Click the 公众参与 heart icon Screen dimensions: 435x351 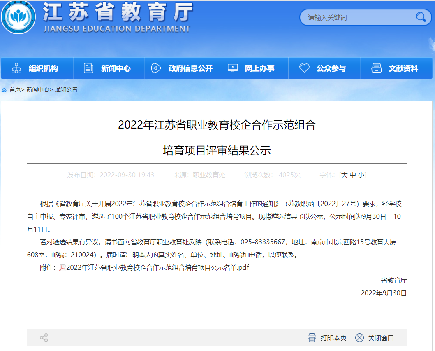point(304,68)
